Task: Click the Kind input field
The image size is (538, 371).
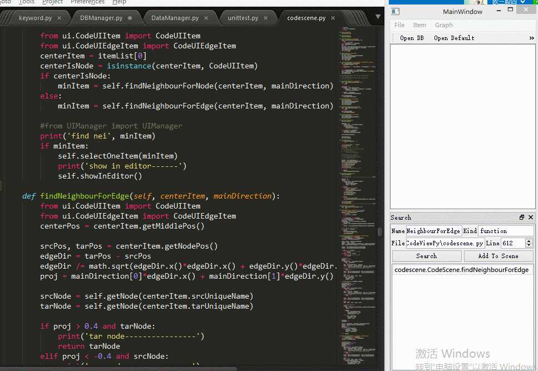Action: (x=506, y=231)
